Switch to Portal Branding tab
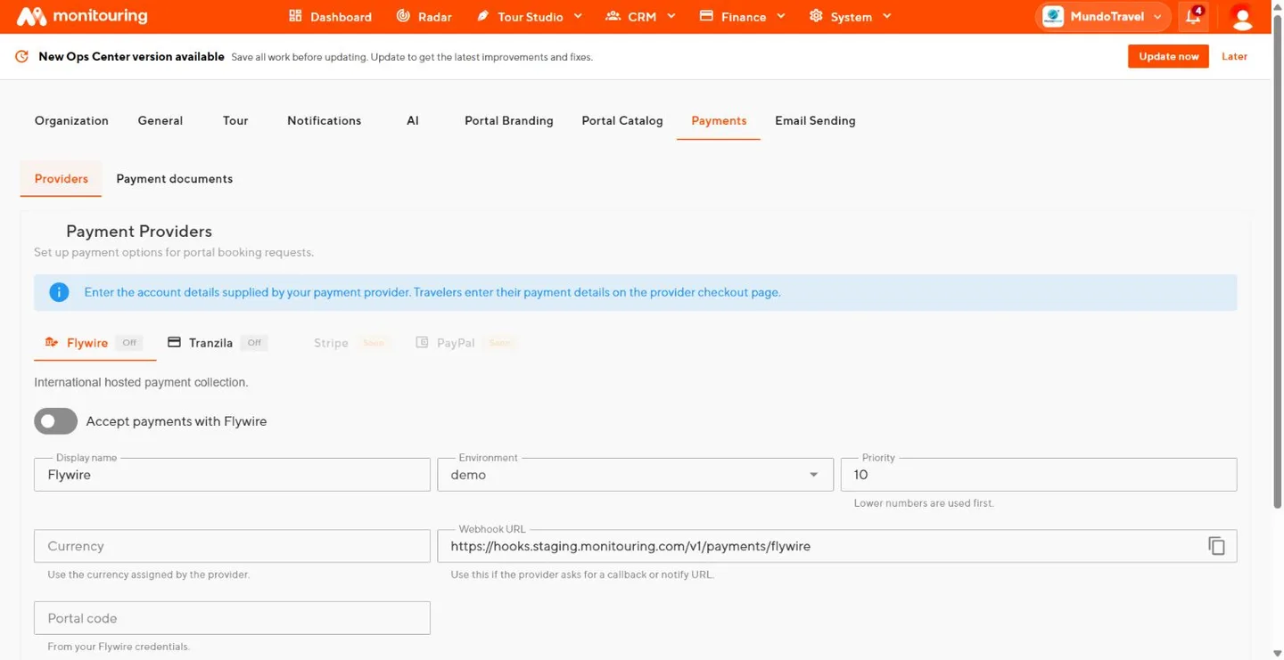The image size is (1284, 660). point(509,120)
